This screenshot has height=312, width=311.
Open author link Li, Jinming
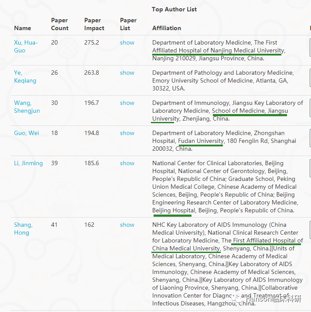(x=28, y=163)
